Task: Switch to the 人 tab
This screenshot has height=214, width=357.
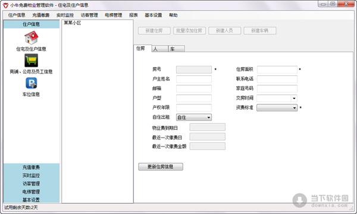Action: (x=159, y=49)
